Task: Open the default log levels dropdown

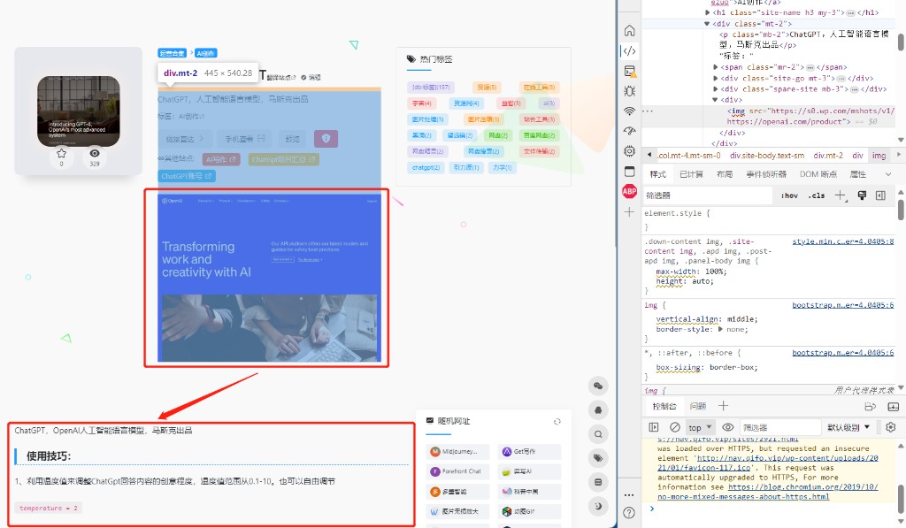Action: [x=848, y=427]
